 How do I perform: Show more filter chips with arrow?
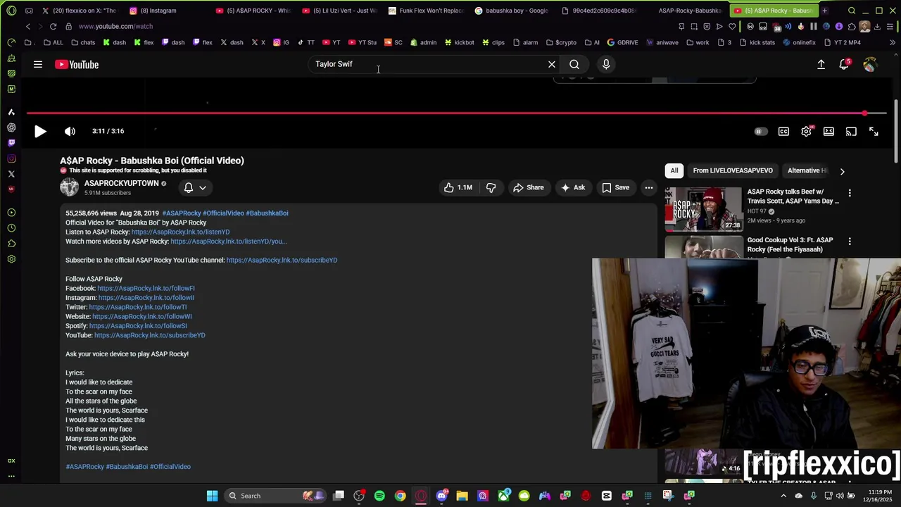pos(842,171)
